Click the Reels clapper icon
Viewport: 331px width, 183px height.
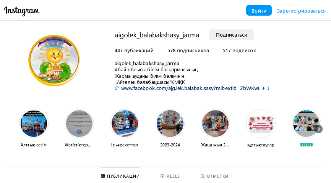(x=162, y=176)
